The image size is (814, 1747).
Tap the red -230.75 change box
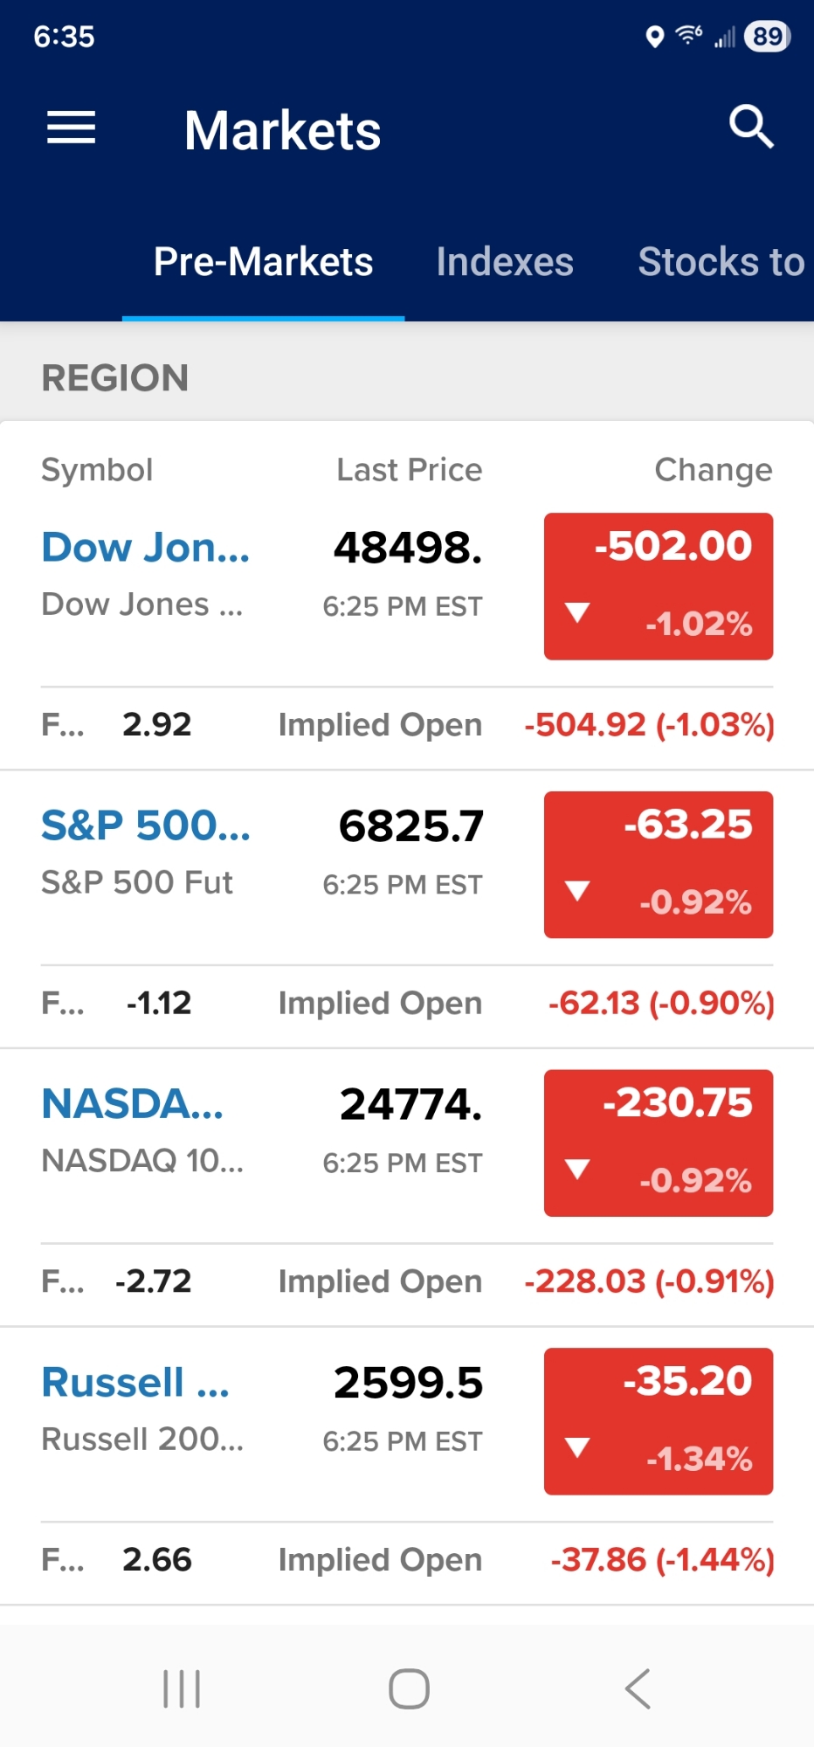(658, 1143)
